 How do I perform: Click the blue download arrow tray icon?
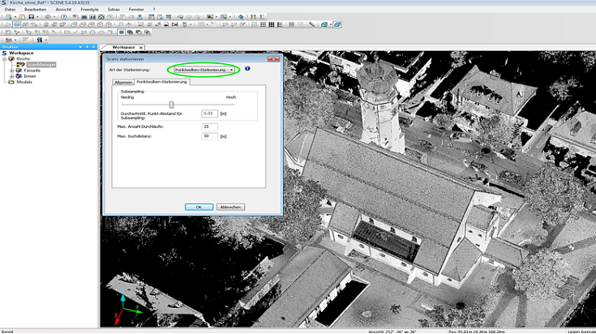pyautogui.click(x=139, y=17)
